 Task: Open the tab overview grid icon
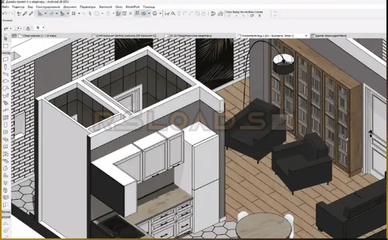click(14, 36)
